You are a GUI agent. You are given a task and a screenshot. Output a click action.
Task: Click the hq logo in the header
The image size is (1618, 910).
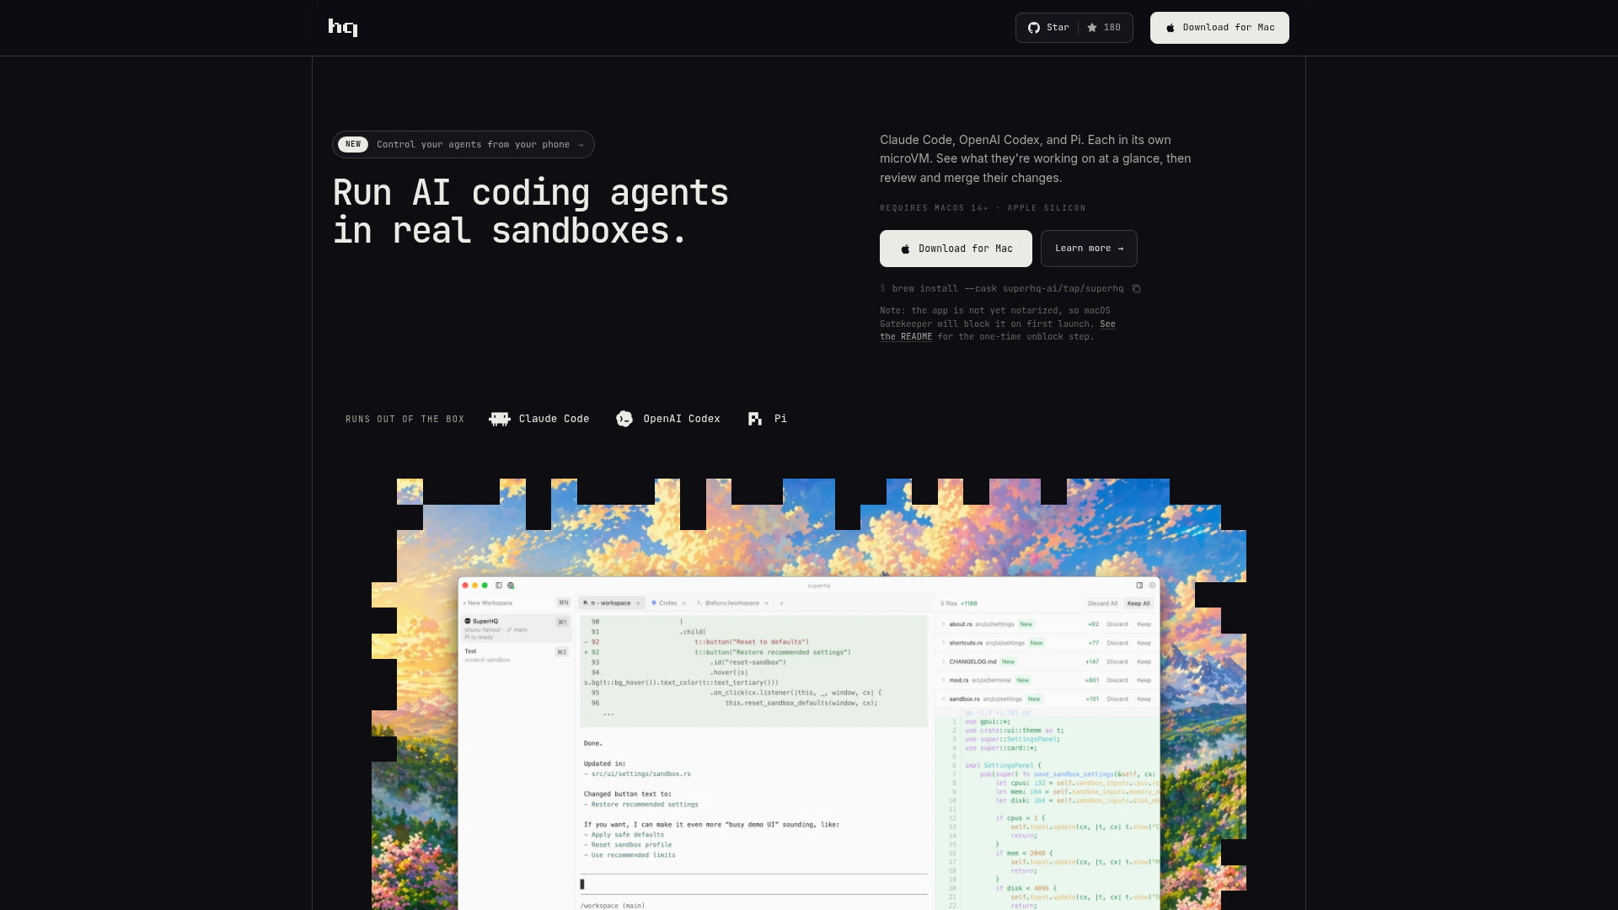[x=343, y=28]
